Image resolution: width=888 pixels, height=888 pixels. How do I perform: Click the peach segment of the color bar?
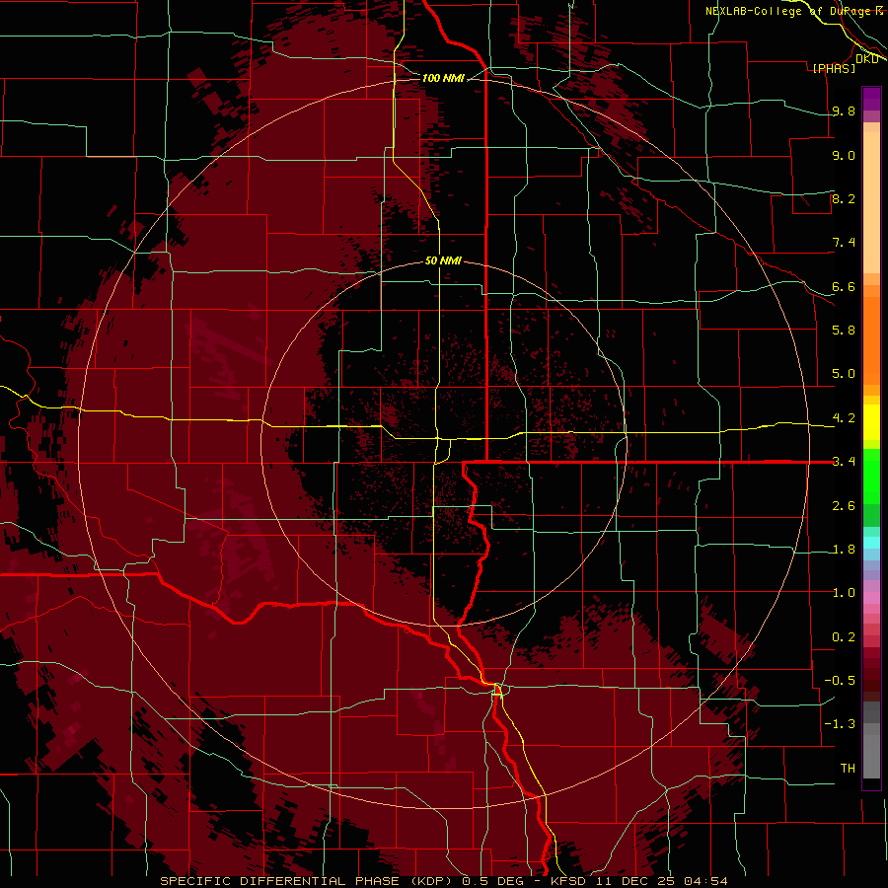[x=871, y=198]
